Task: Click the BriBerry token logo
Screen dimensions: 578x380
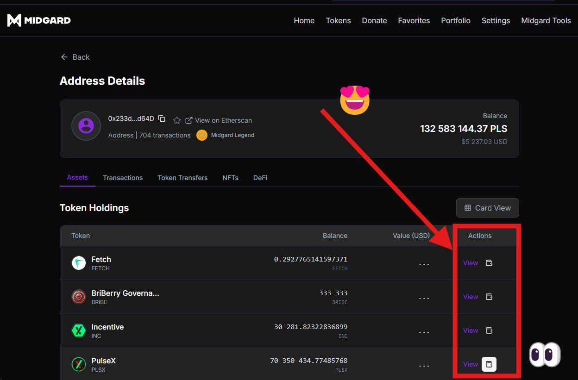Action: [79, 297]
